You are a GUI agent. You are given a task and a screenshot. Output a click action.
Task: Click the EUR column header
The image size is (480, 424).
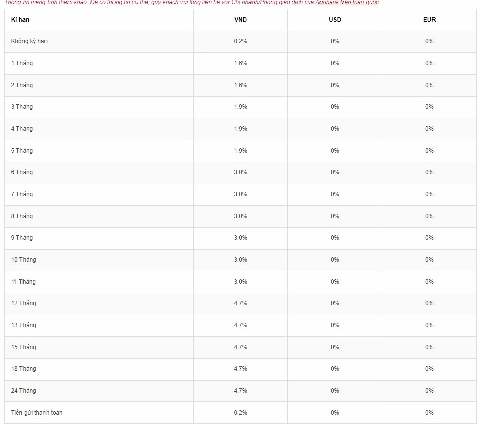coord(429,20)
